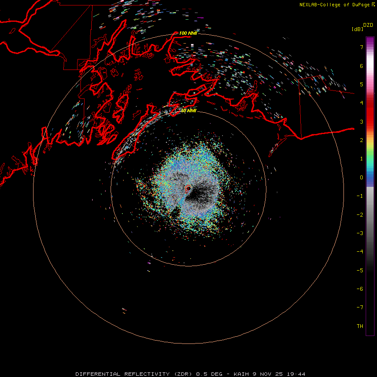Click the 0 tick on the ZDR color scale
Screen dimensions: 377x377
(x=362, y=178)
